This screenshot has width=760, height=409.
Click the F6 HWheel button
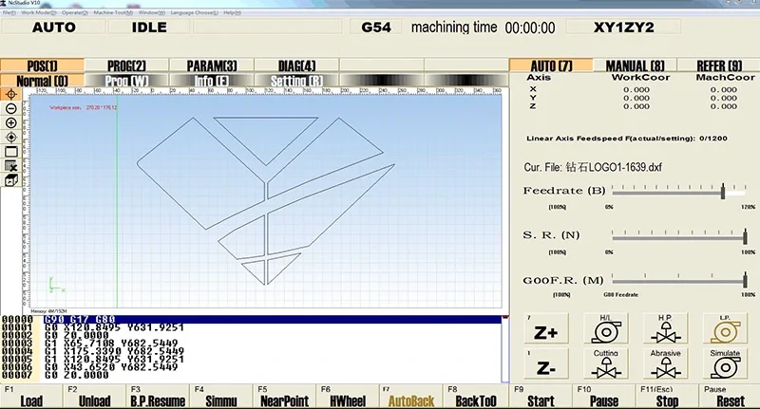point(348,397)
